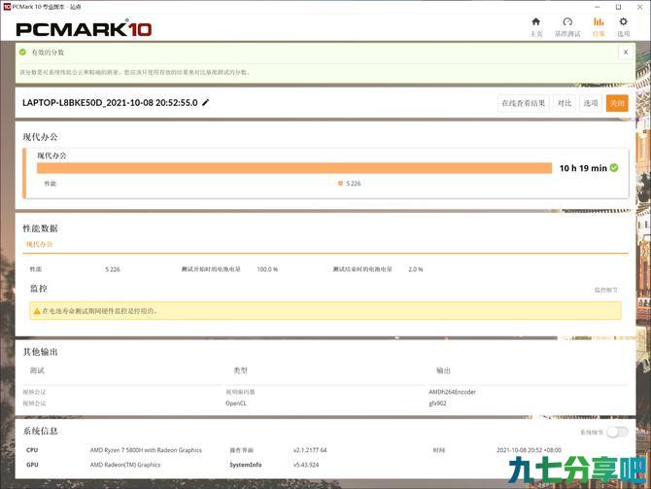Click the small orange 5226 legend square
The width and height of the screenshot is (651, 489).
pos(340,183)
